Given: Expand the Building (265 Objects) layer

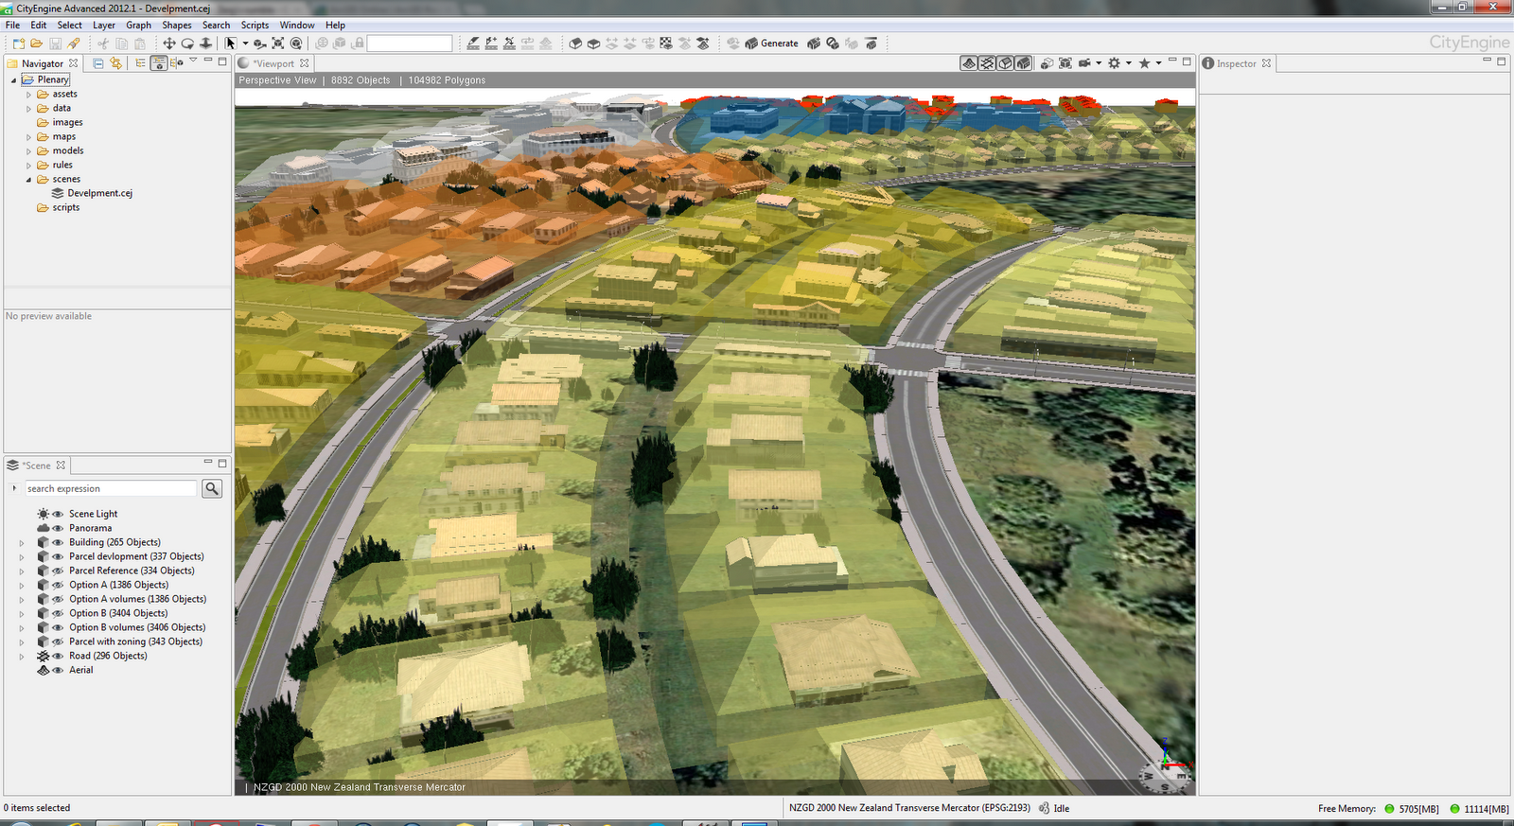Looking at the screenshot, I should [22, 543].
